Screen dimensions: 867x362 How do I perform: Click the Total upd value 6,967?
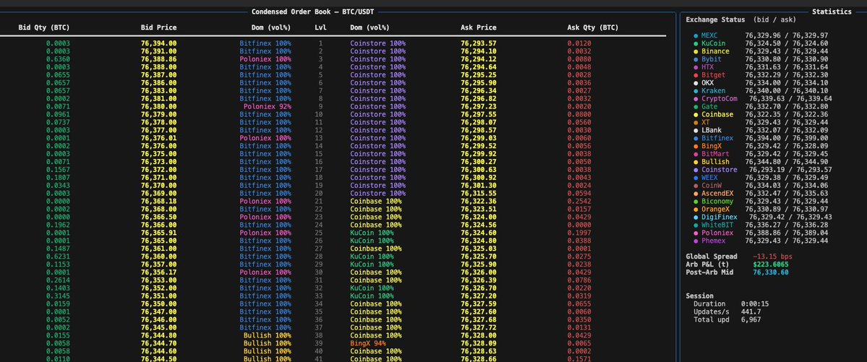click(751, 319)
